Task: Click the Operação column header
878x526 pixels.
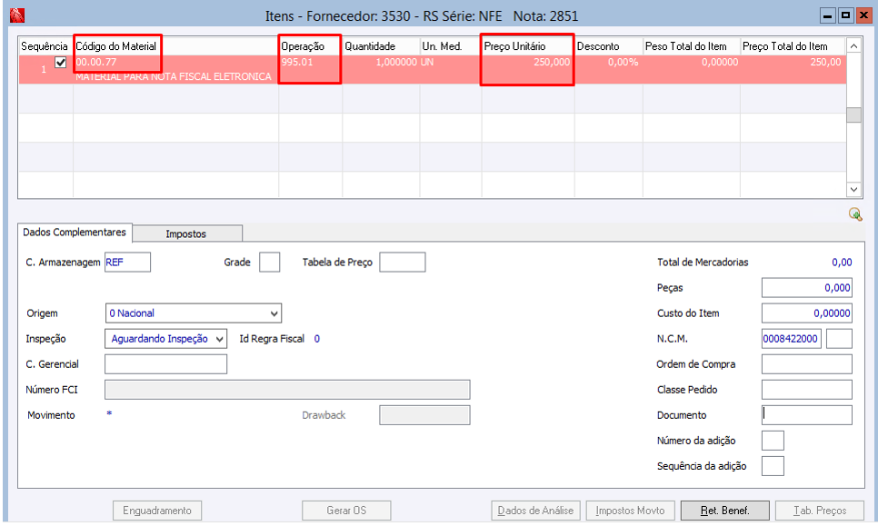Action: click(303, 46)
